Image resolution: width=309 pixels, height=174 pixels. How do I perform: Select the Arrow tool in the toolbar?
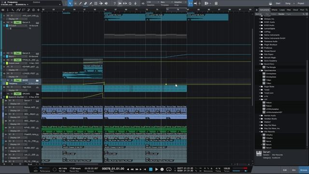[x=70, y=3]
